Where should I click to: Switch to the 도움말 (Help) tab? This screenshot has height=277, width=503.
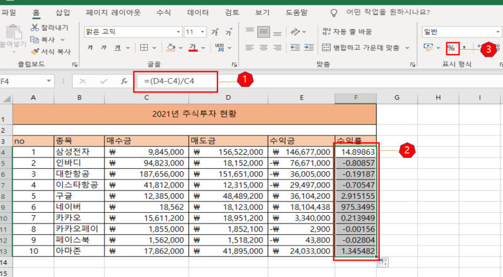(x=296, y=13)
